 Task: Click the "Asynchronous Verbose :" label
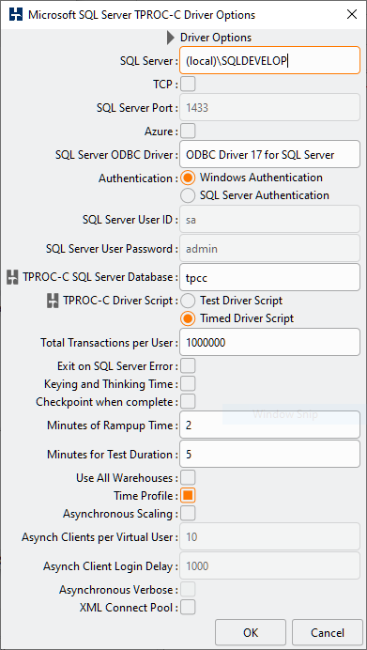[x=118, y=590]
